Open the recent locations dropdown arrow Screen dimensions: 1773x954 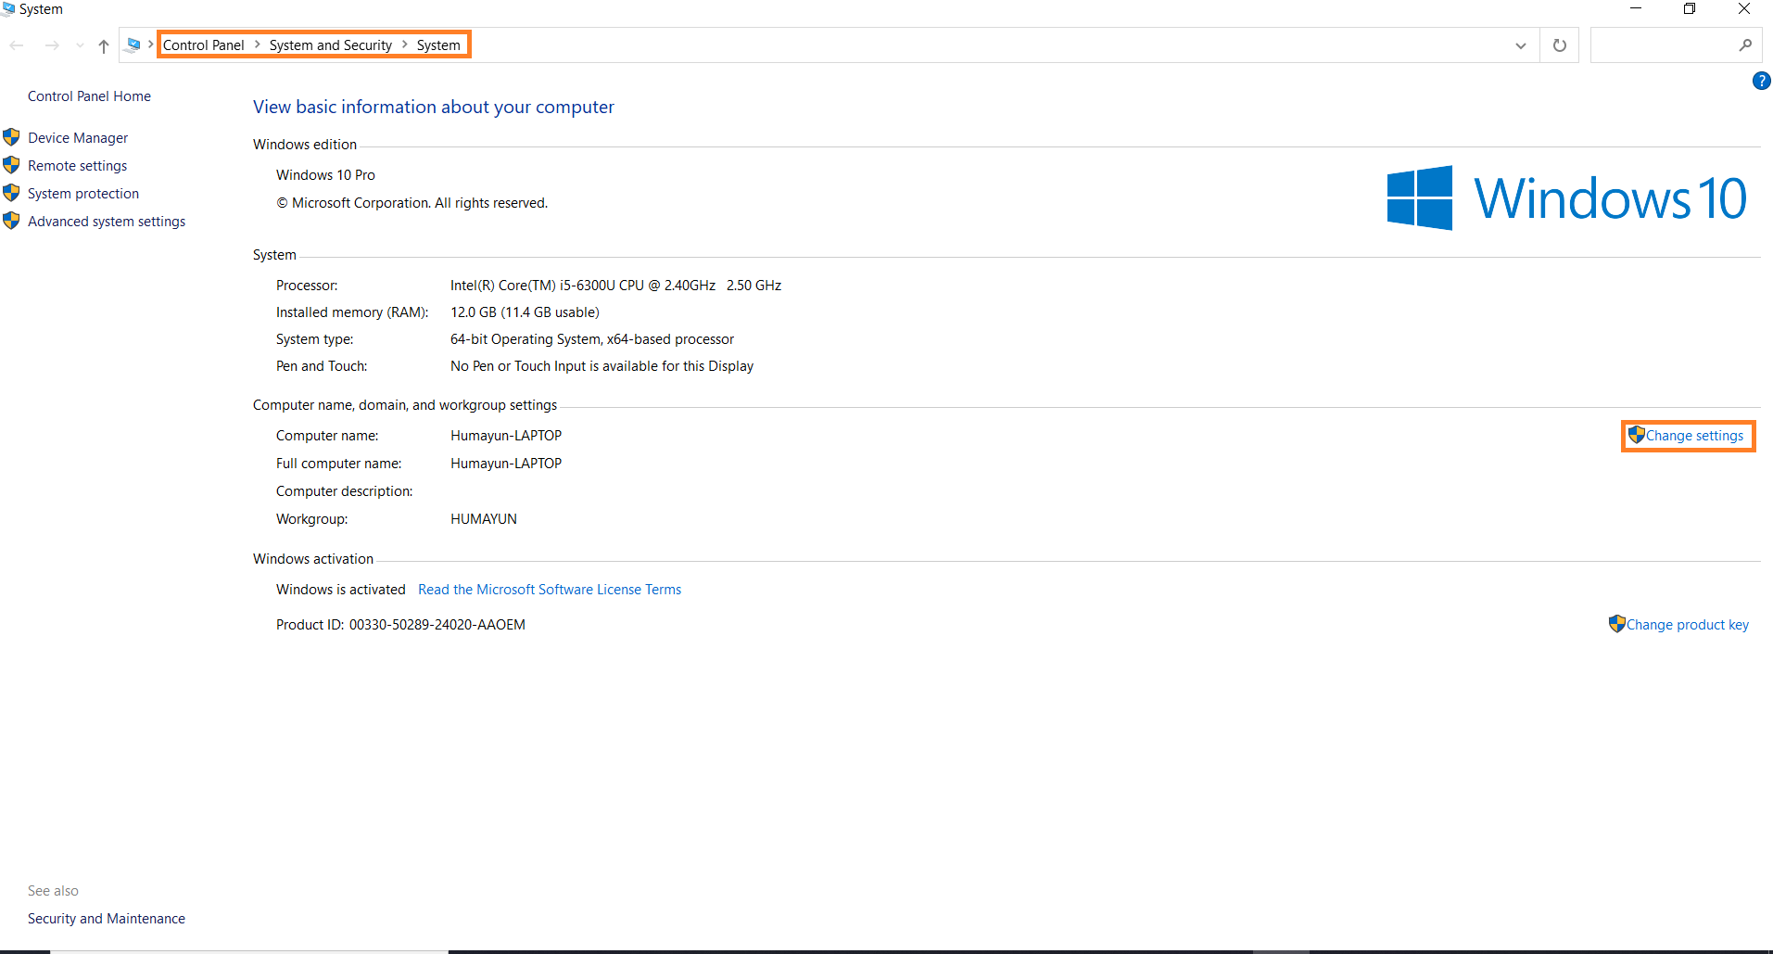point(80,45)
